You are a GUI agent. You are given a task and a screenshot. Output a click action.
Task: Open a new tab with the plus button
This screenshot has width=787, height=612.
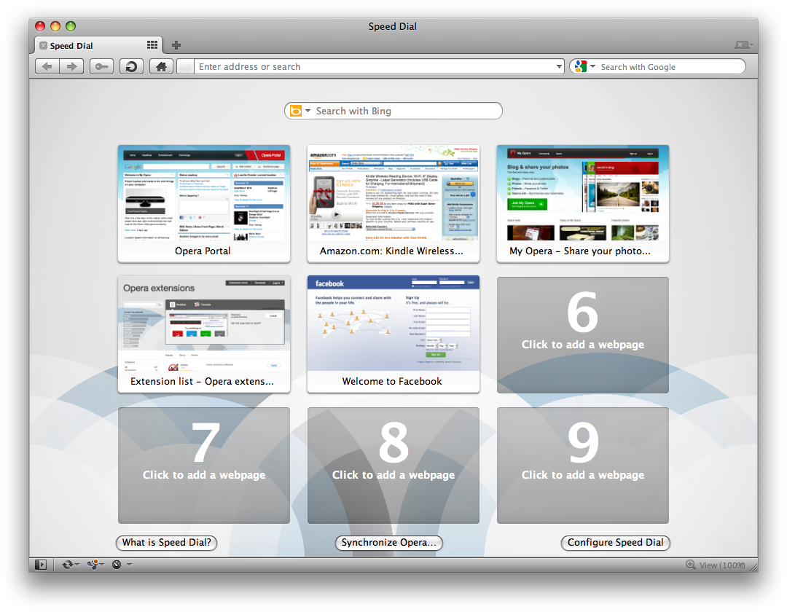coord(176,45)
